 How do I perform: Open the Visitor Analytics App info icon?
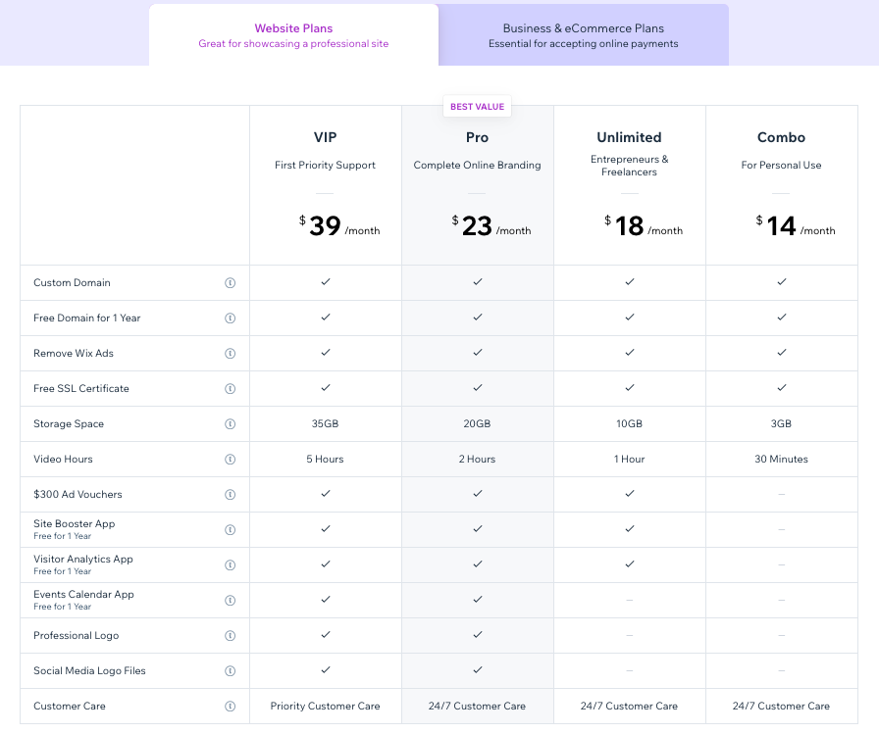231,564
